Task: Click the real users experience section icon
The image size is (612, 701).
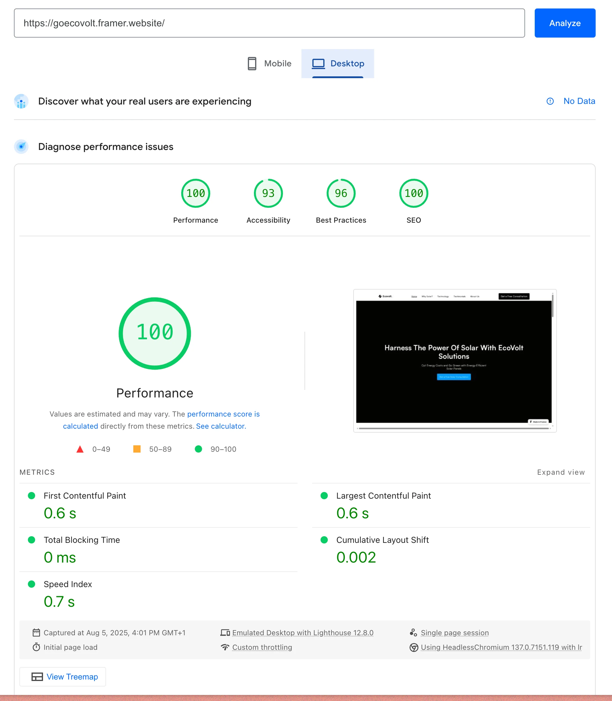Action: tap(21, 101)
